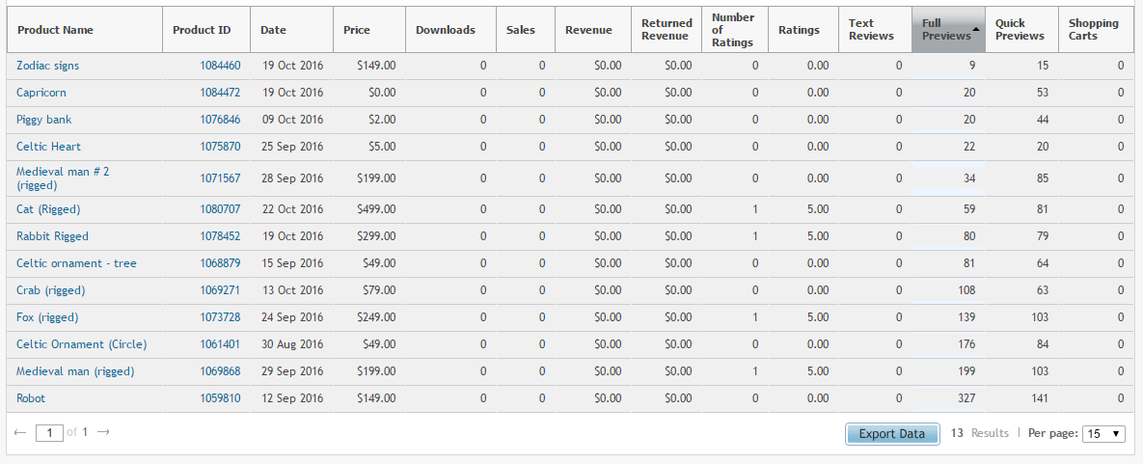Sort table by Price column header

coord(357,30)
